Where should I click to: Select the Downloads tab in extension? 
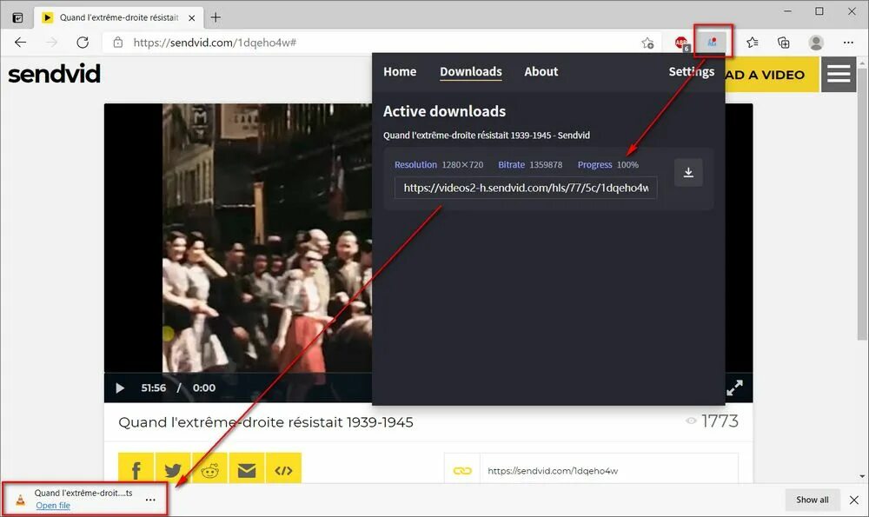[471, 71]
